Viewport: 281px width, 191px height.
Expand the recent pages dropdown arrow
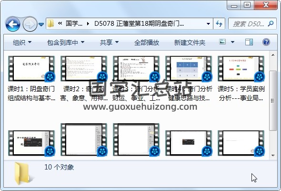41,24
